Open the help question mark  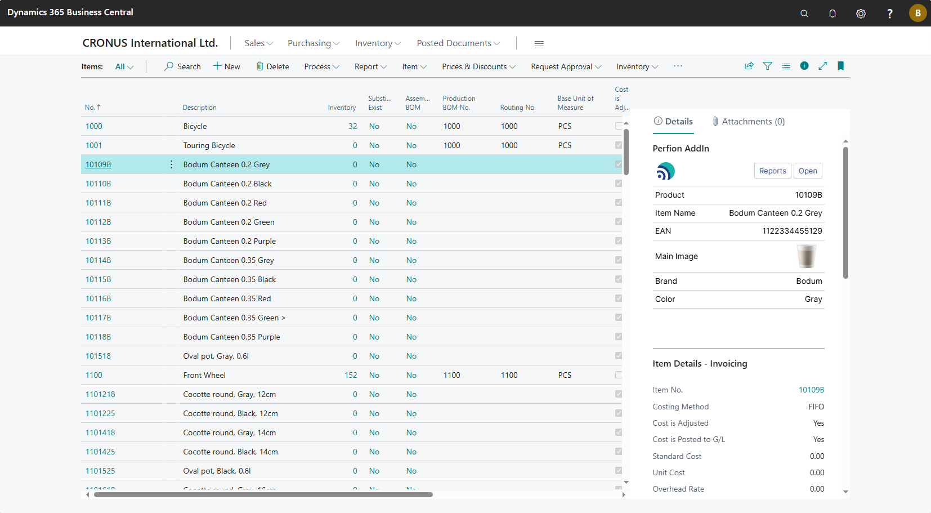point(889,14)
